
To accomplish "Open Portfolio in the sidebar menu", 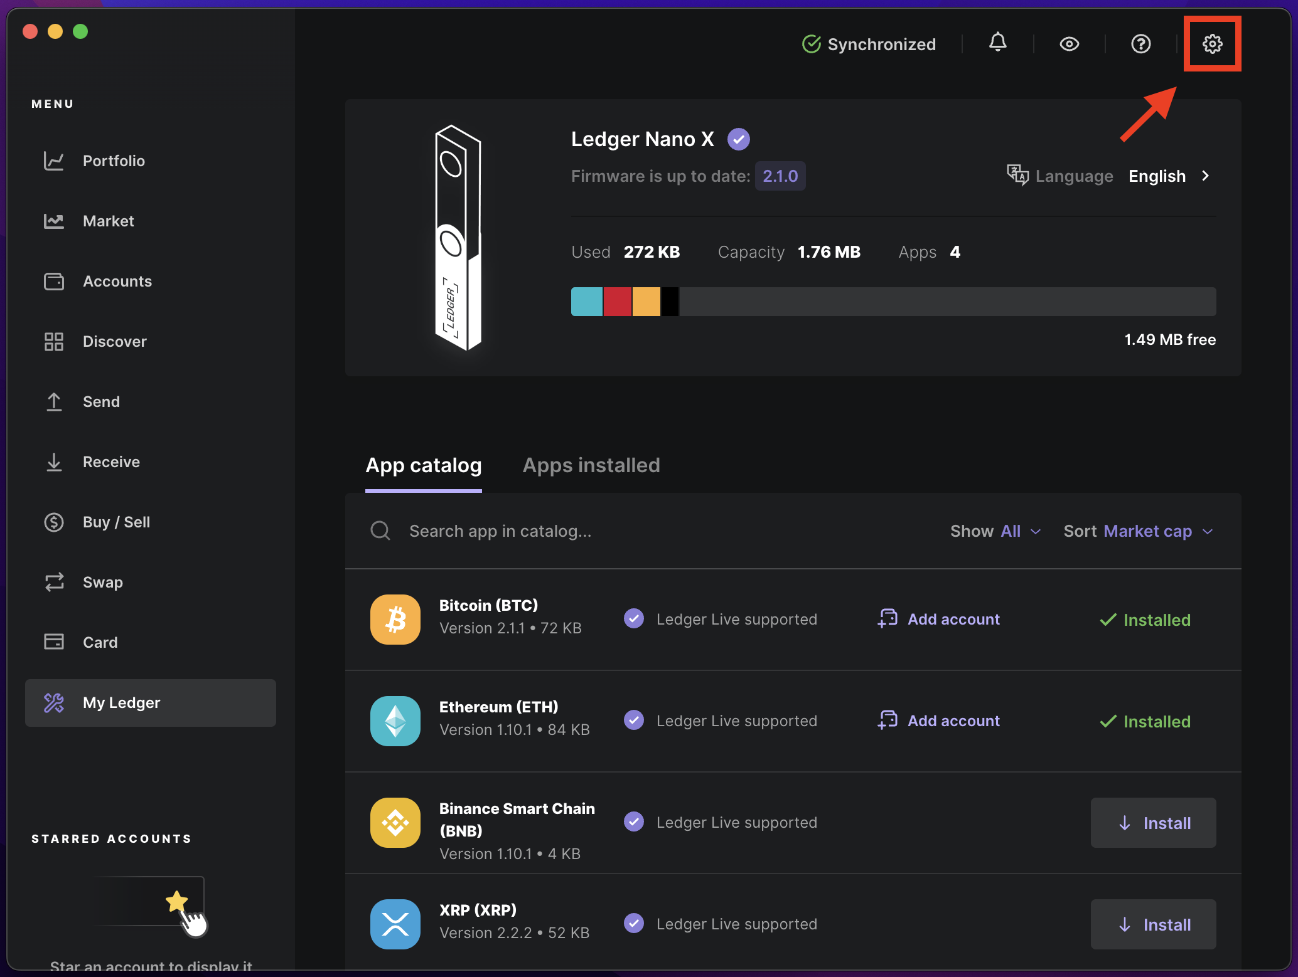I will [114, 161].
